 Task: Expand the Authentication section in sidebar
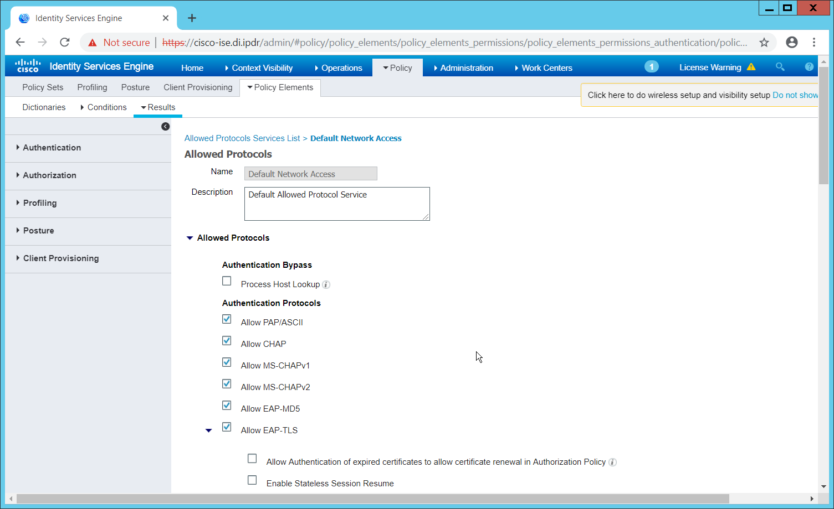point(52,148)
